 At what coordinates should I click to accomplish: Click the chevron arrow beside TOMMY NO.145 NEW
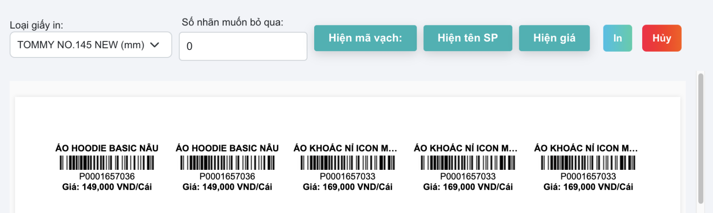tap(155, 45)
